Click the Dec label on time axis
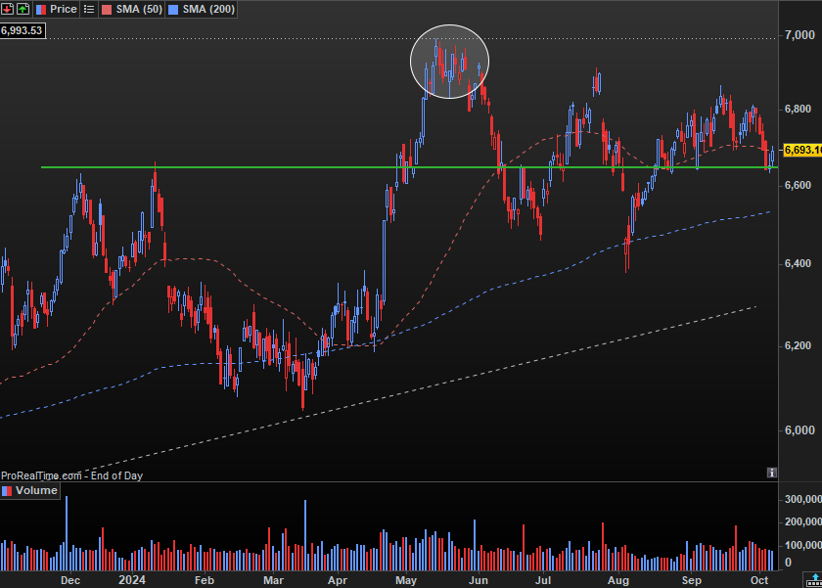The width and height of the screenshot is (822, 588). (x=70, y=580)
